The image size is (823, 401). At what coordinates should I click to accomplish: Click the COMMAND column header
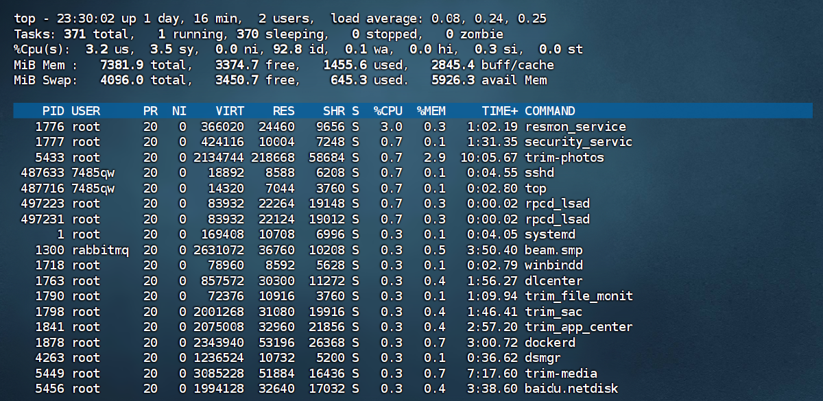(550, 111)
